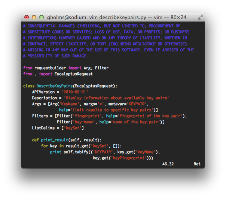Click 'result.get(' in the for loop
The height and width of the screenshot is (198, 226).
(78, 146)
